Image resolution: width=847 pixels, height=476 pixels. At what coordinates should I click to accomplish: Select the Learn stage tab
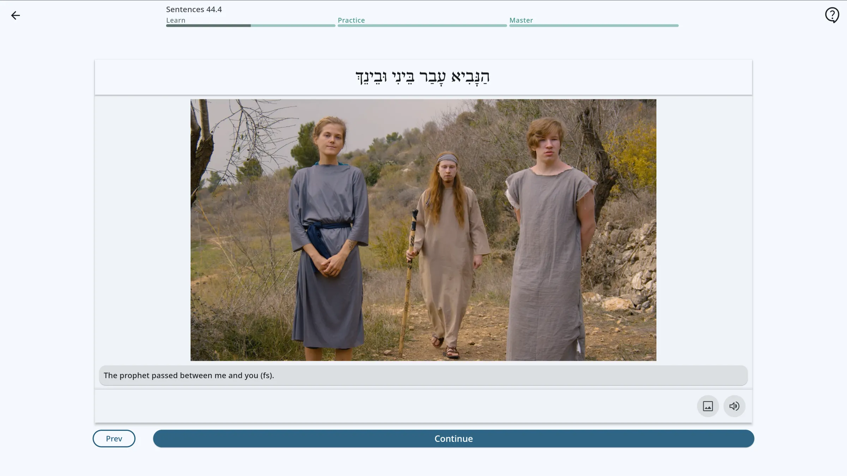pyautogui.click(x=176, y=20)
